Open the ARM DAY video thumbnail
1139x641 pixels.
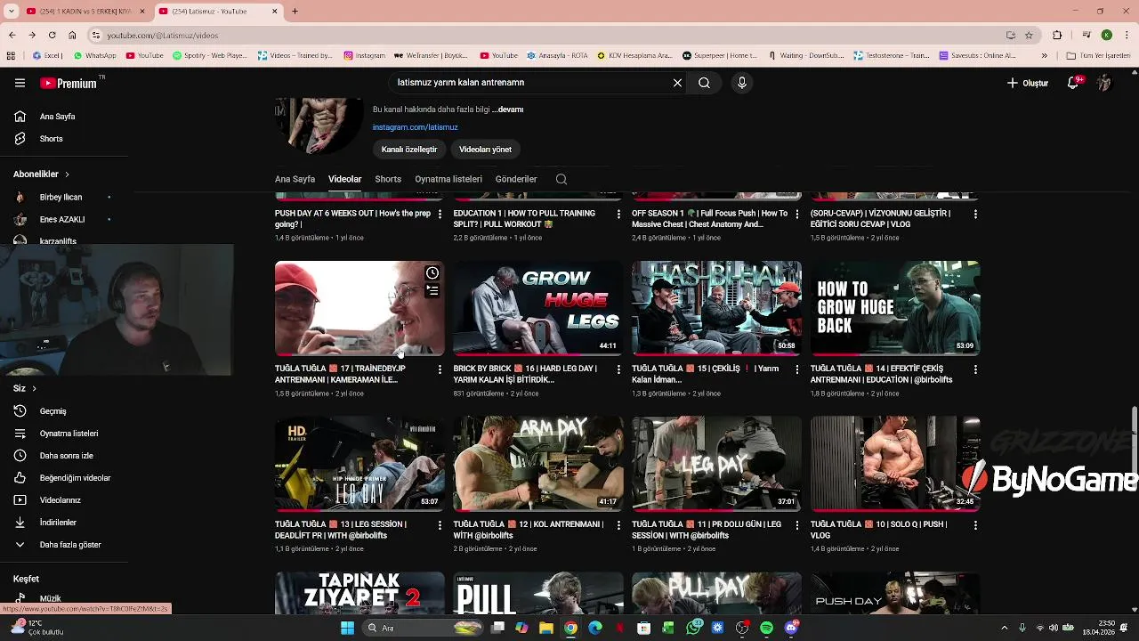click(x=538, y=464)
